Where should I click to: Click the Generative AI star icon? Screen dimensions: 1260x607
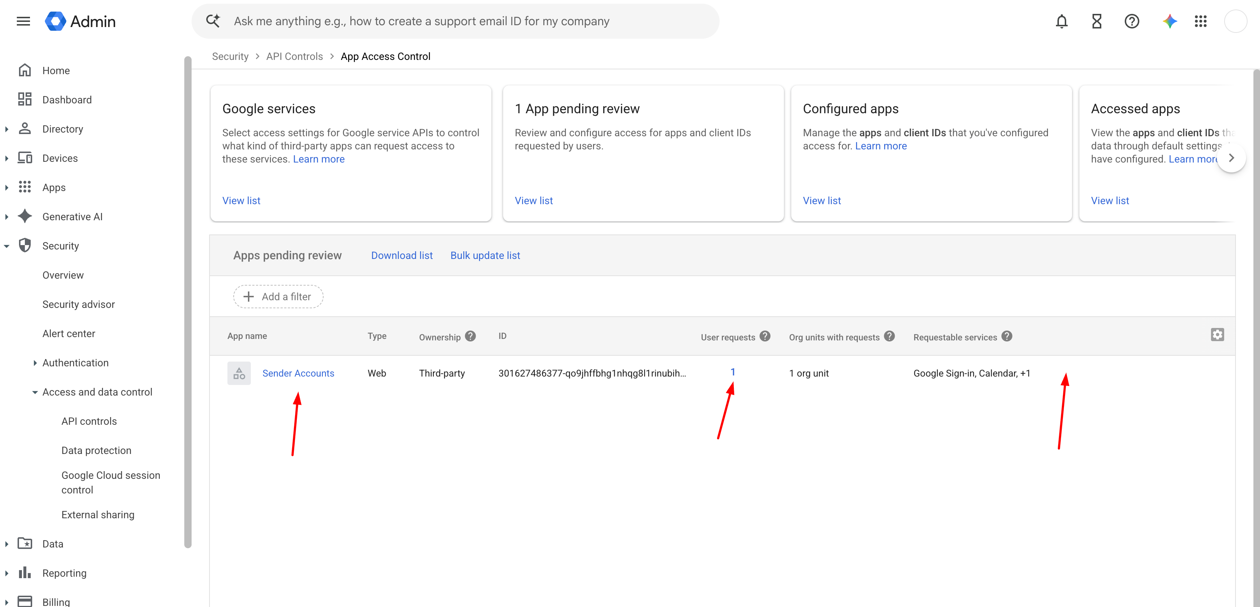coord(25,216)
